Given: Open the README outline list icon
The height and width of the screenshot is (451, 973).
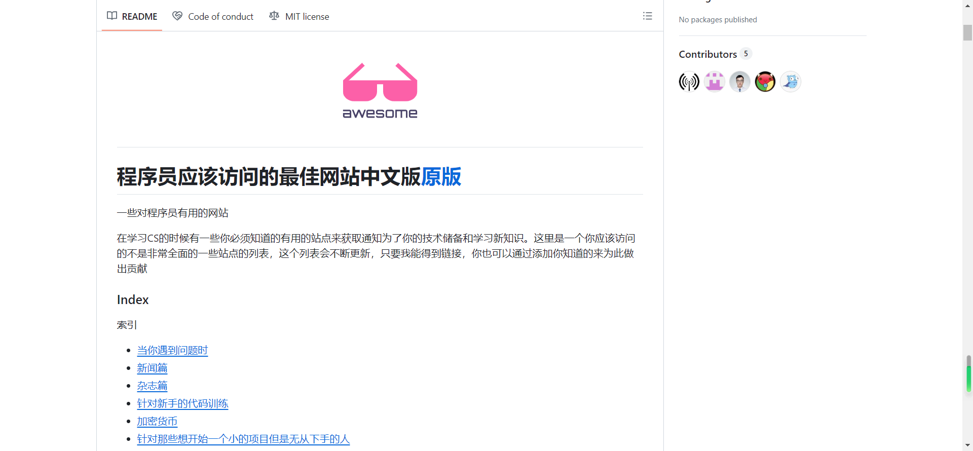Looking at the screenshot, I should 648,16.
